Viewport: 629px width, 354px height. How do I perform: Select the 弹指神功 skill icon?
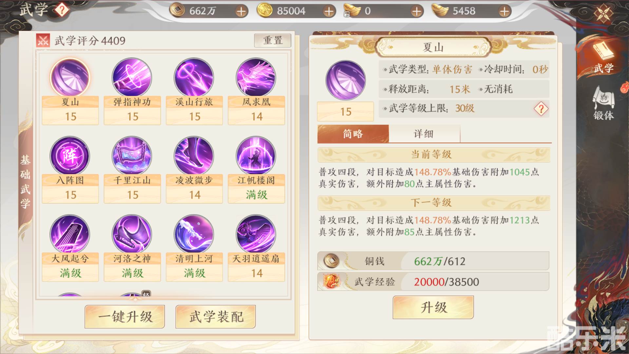point(132,78)
